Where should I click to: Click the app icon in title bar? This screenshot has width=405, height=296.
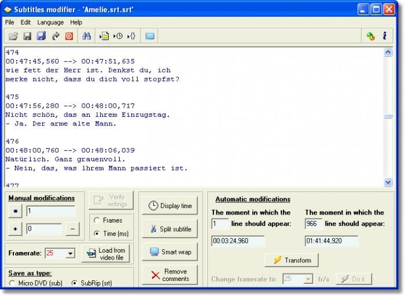[x=8, y=10]
